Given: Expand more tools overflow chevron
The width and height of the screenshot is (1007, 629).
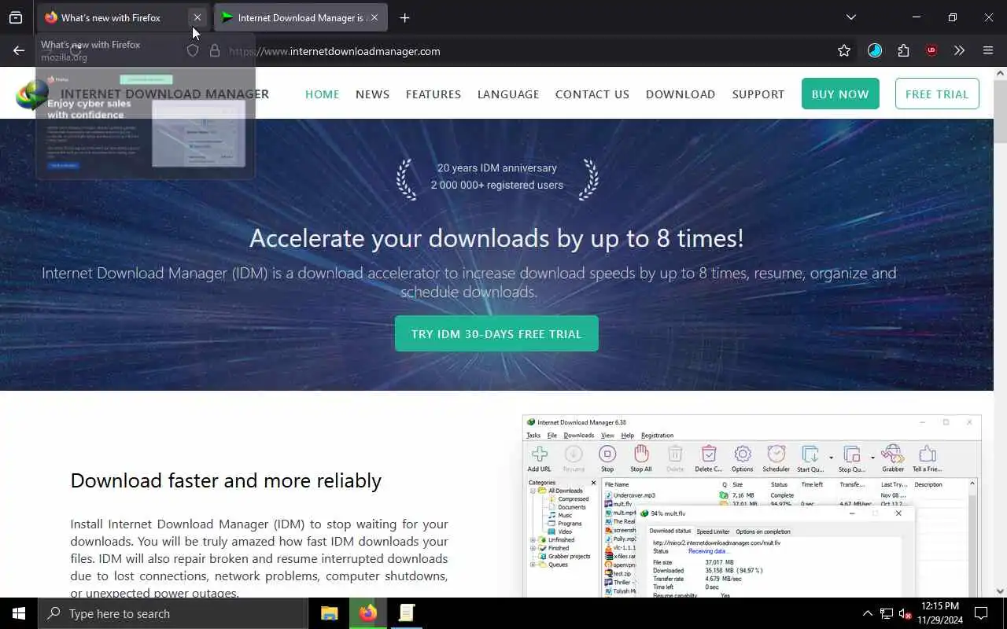Looking at the screenshot, I should [959, 51].
